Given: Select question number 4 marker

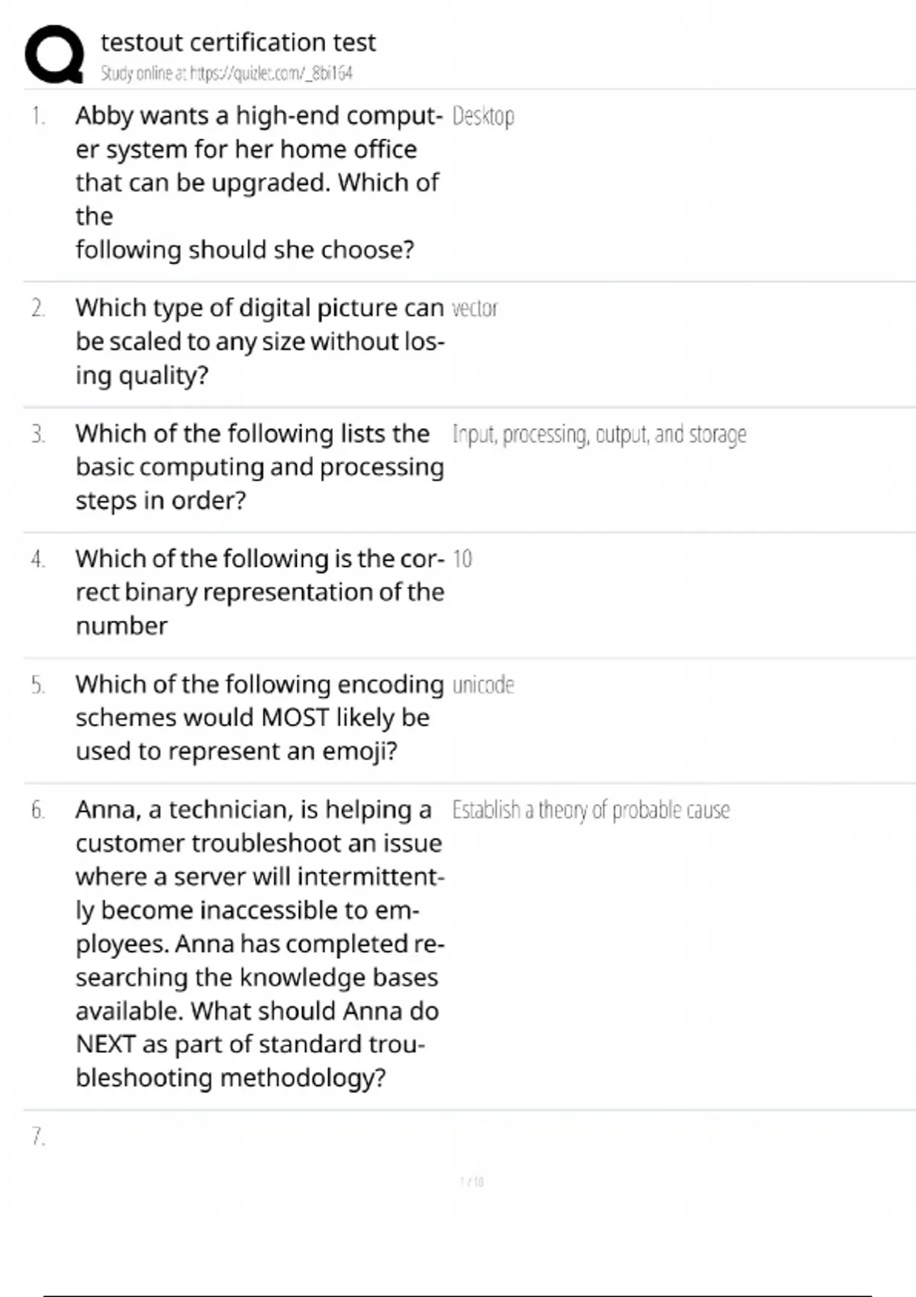Looking at the screenshot, I should (38, 559).
